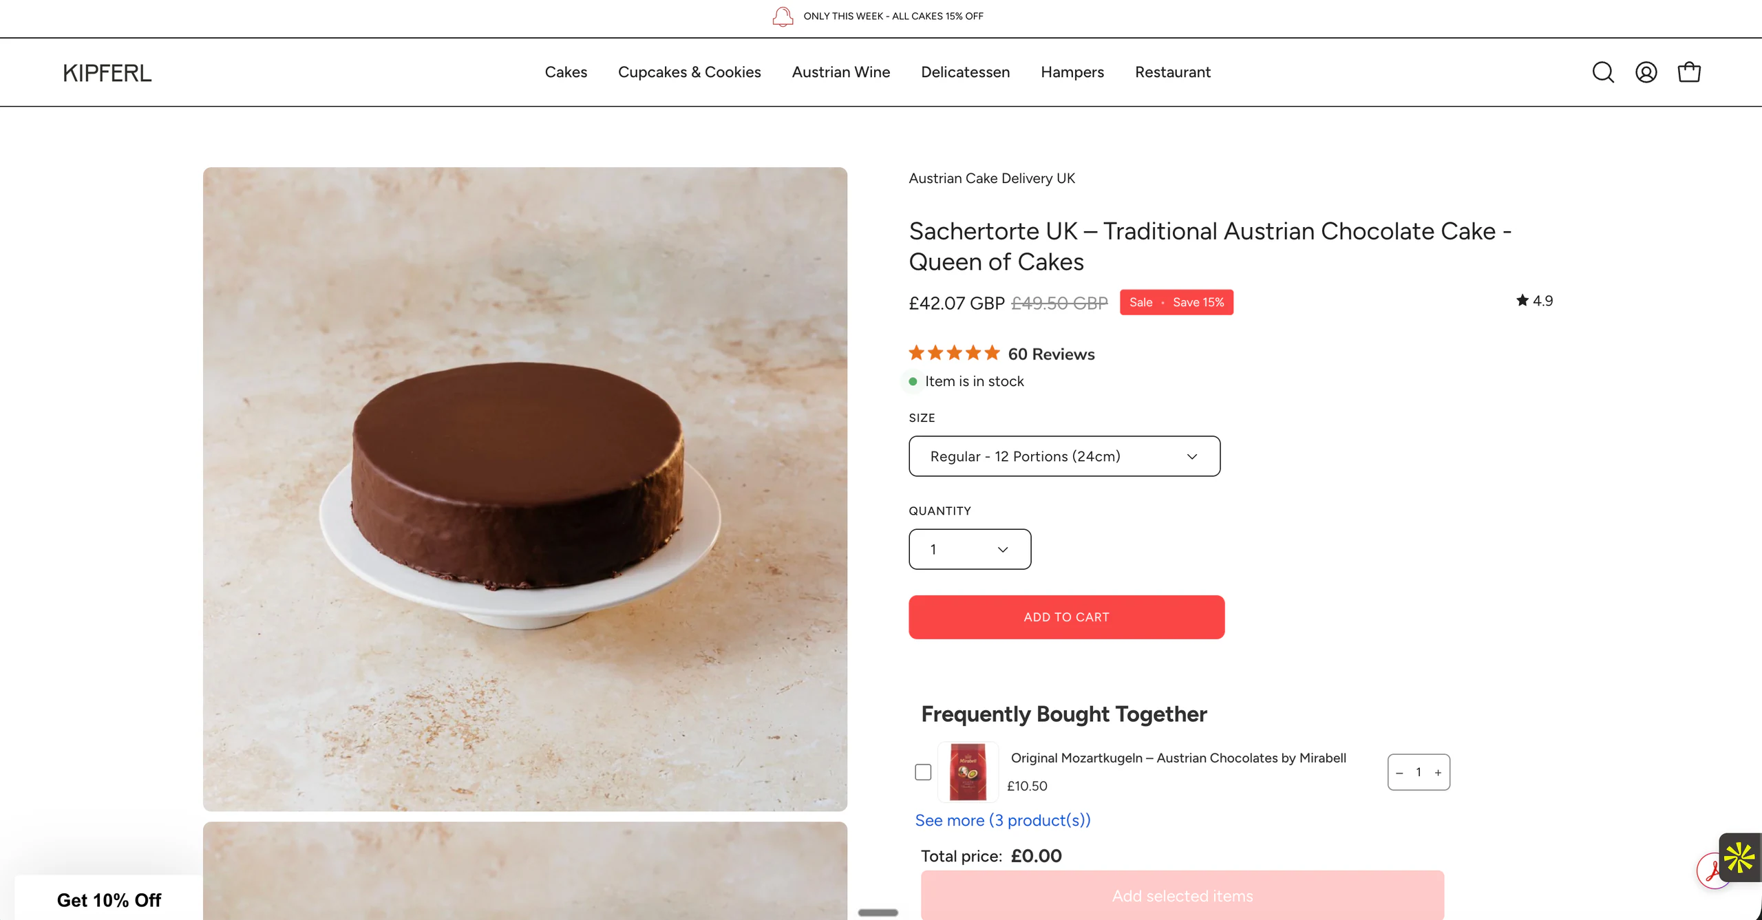Open the Quantity dropdown
The image size is (1762, 920).
[970, 549]
